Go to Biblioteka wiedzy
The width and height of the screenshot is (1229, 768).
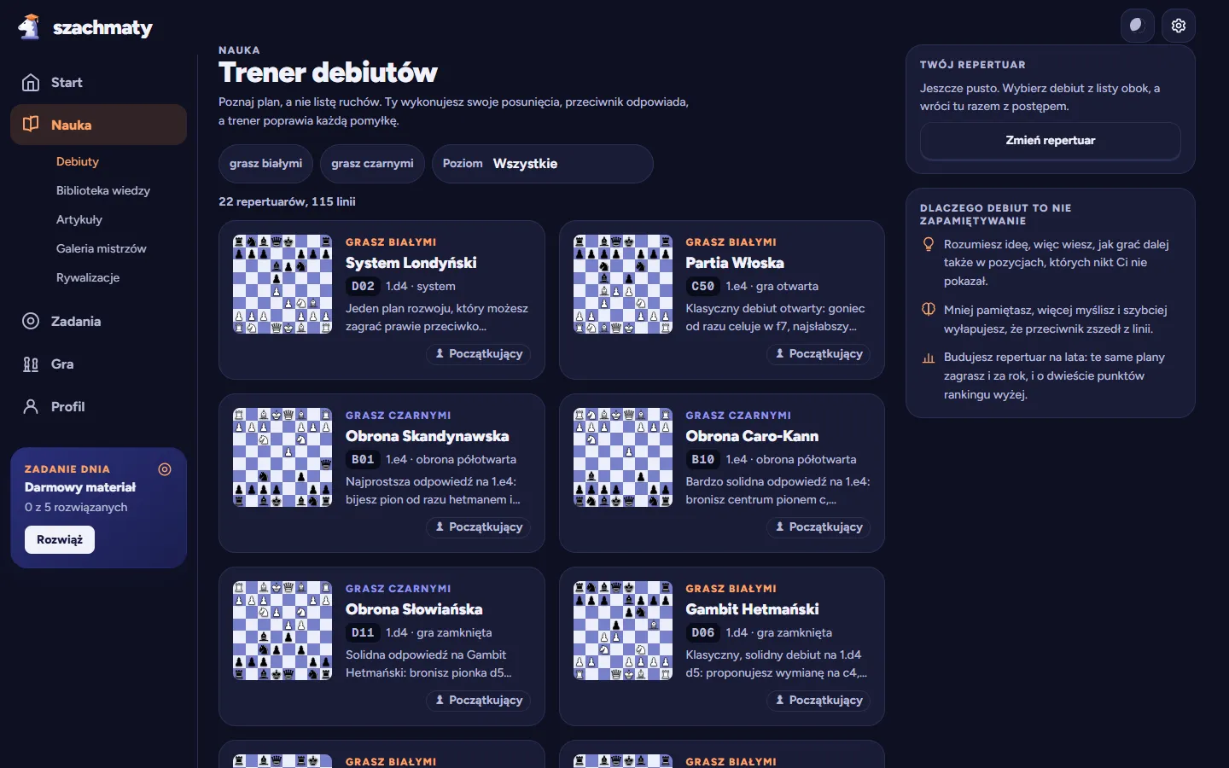(103, 191)
